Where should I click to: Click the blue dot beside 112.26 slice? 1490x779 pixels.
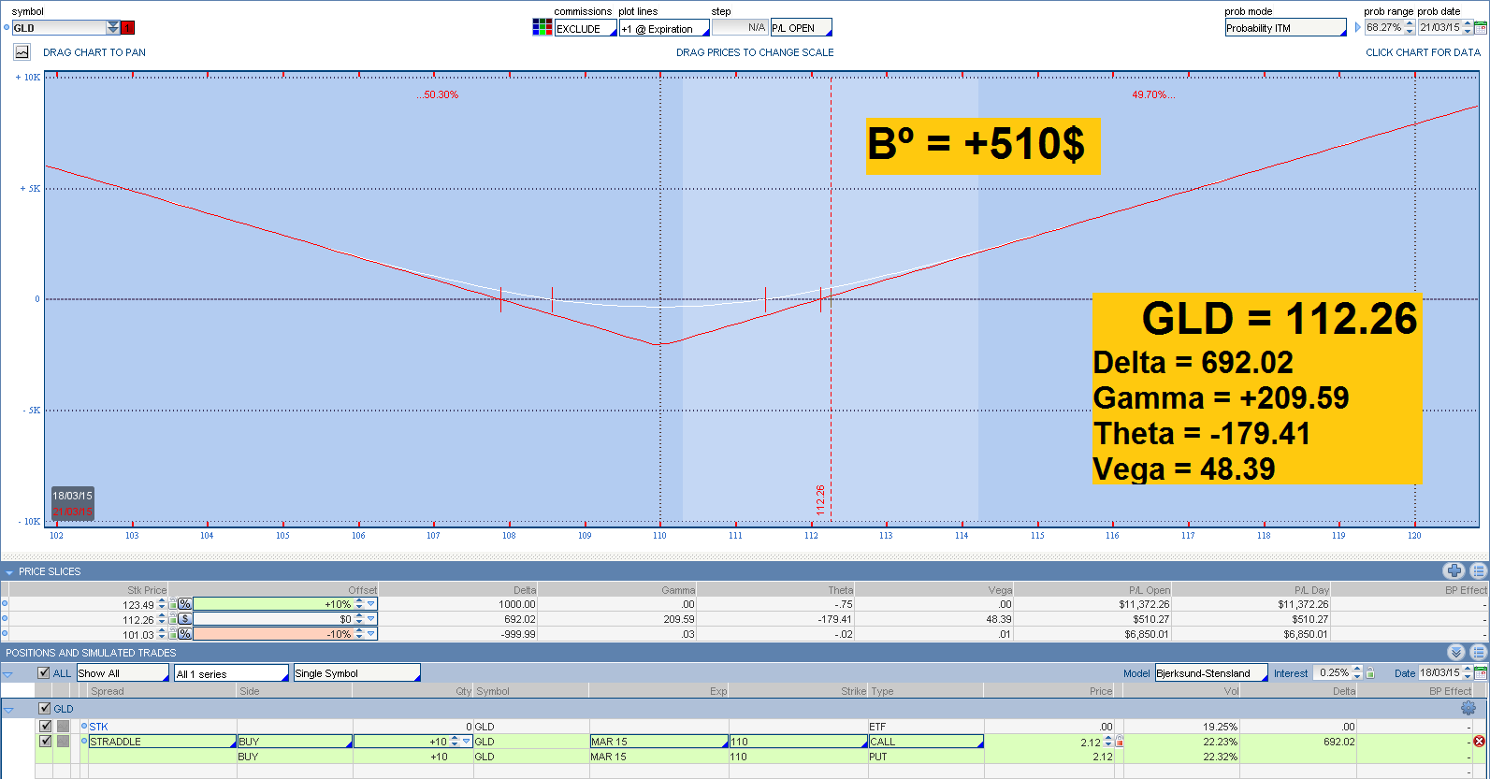[5, 619]
